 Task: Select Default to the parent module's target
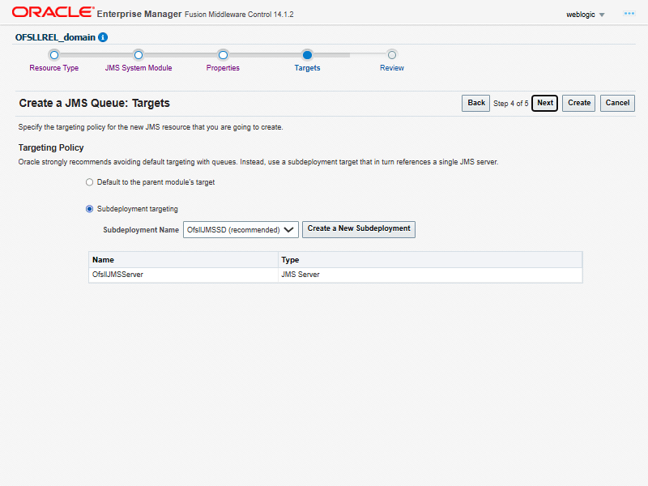pos(89,182)
